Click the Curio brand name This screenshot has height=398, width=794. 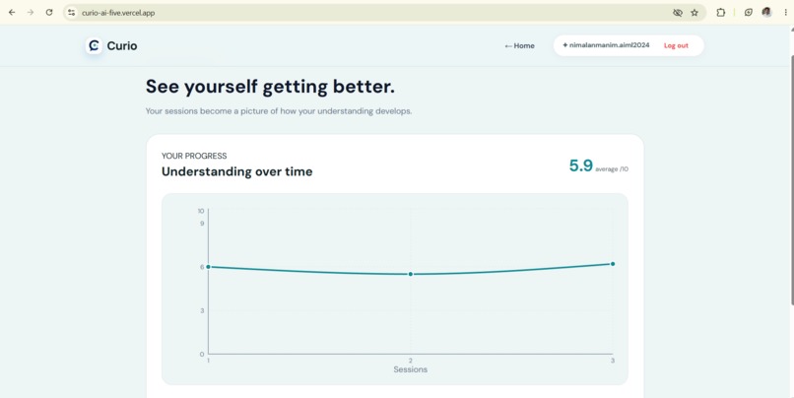point(122,46)
